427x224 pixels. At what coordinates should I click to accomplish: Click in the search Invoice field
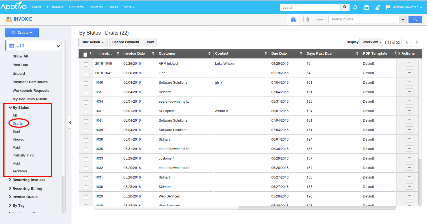pos(363,19)
